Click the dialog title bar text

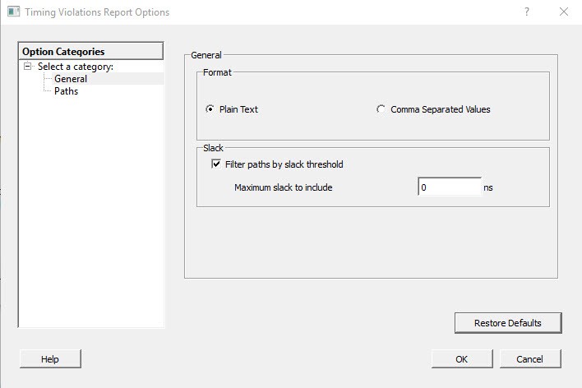[95, 12]
